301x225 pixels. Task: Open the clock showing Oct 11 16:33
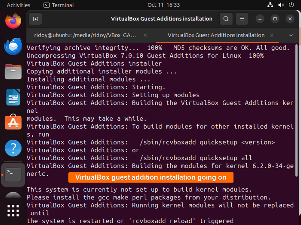163,5
